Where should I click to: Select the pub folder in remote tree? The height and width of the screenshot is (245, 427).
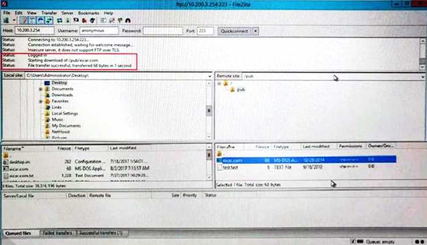pyautogui.click(x=241, y=90)
